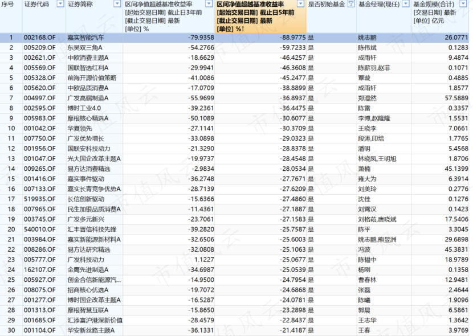Select fund code 004997.OF
Image resolution: width=473 pixels, height=336 pixels.
pyautogui.click(x=39, y=99)
